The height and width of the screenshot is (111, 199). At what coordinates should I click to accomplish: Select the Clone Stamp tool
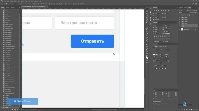pos(147,27)
